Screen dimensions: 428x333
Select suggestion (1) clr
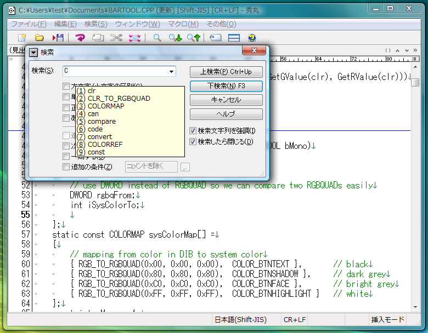coord(130,90)
